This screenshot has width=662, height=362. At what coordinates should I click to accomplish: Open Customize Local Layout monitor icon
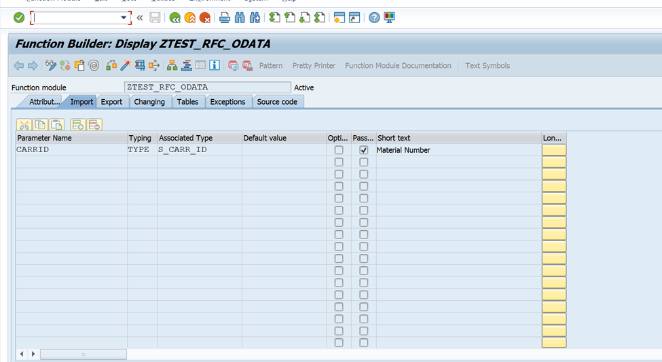click(389, 18)
